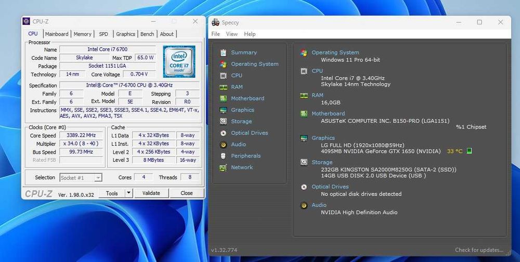Open the View menu in Speccy
The image size is (520, 262).
[232, 34]
